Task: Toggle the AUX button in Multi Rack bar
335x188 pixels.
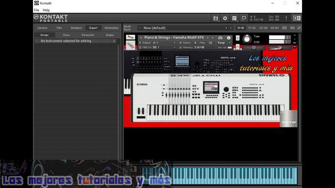Action: [292, 28]
